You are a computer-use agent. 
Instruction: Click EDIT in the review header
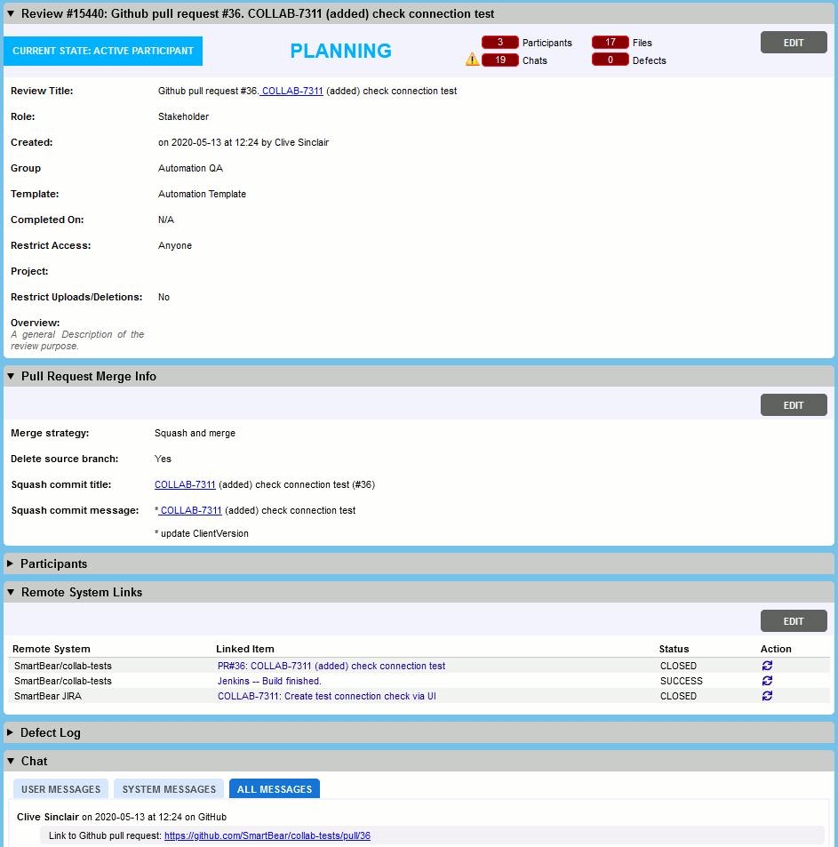pos(793,42)
